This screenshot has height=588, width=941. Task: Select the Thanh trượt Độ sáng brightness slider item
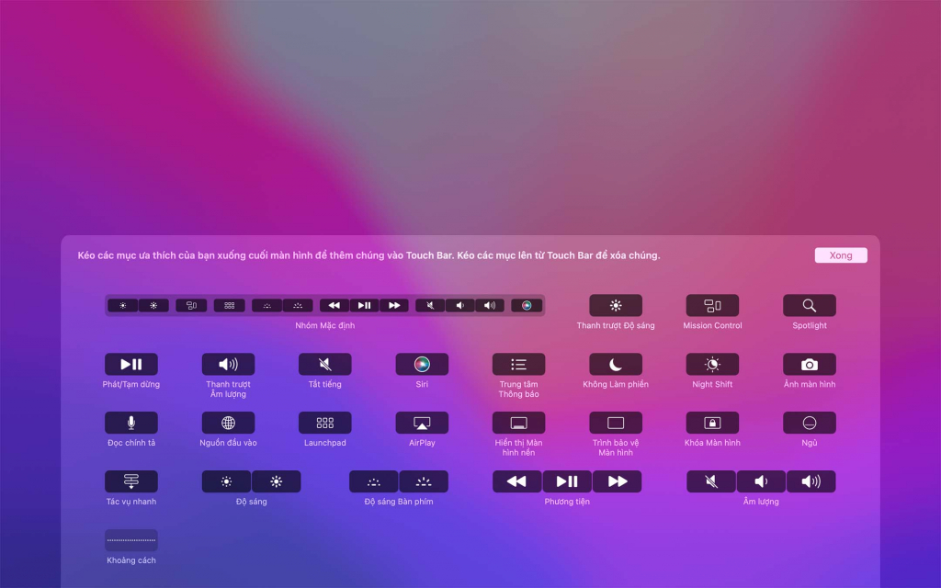click(x=615, y=305)
